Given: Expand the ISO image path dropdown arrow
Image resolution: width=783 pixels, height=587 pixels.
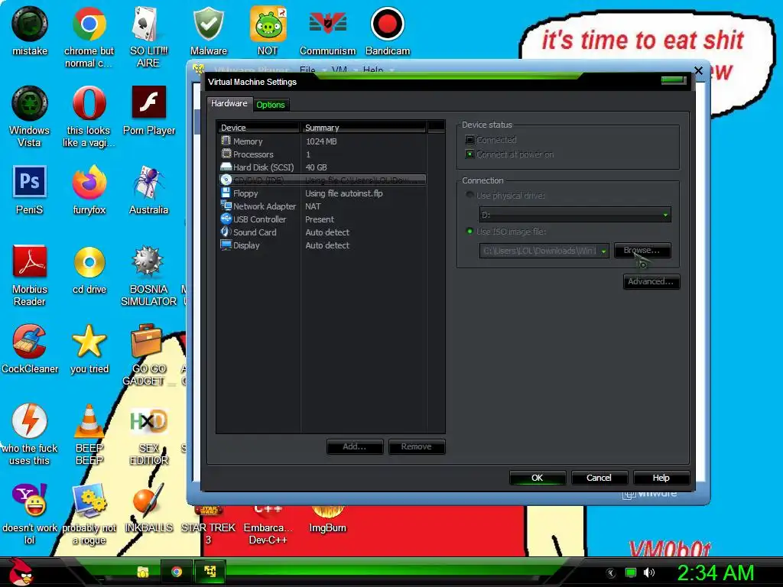Looking at the screenshot, I should pyautogui.click(x=603, y=251).
